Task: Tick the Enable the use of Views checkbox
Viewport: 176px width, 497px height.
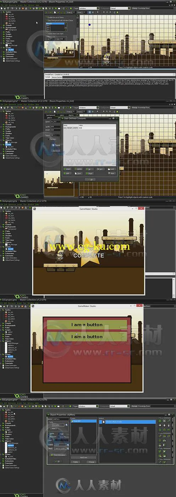Action: (46, 17)
